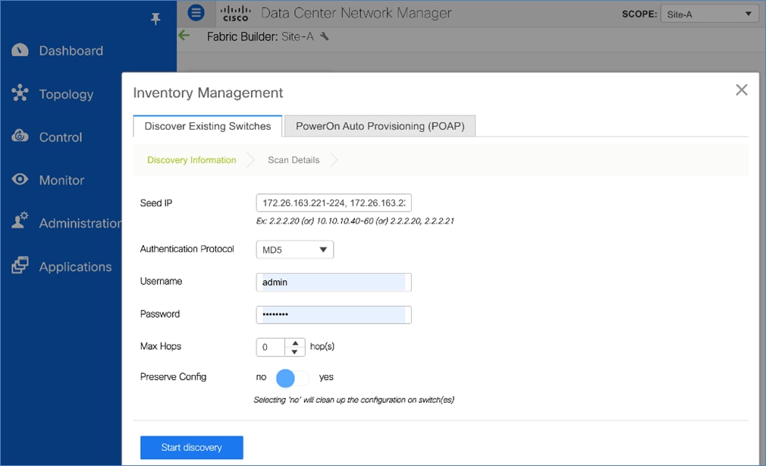Open Topology menu item

pos(67,94)
